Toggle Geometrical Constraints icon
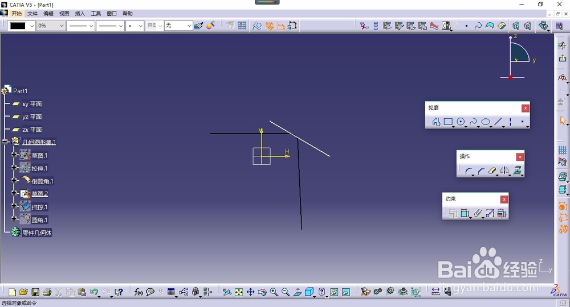The height and width of the screenshot is (307, 570). (x=270, y=26)
